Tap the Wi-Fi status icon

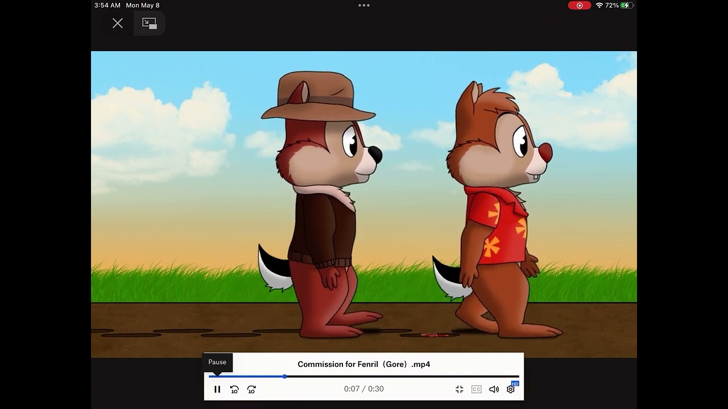click(x=599, y=5)
